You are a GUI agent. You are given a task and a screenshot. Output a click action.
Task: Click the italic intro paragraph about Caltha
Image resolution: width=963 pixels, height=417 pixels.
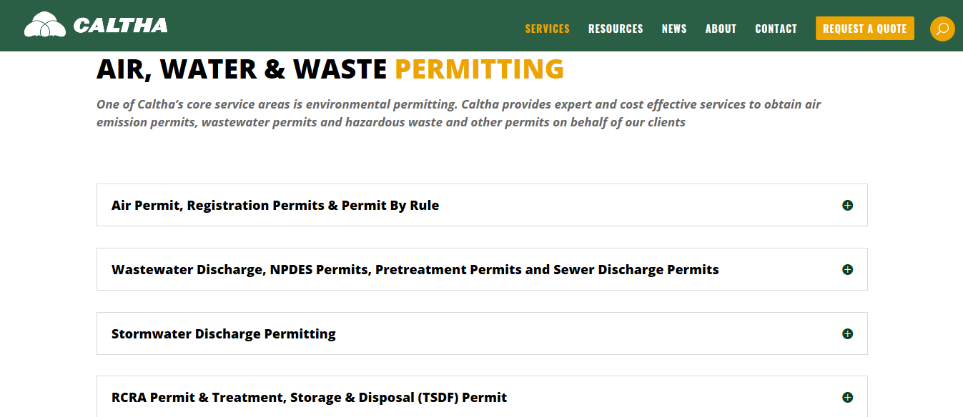[x=458, y=114]
